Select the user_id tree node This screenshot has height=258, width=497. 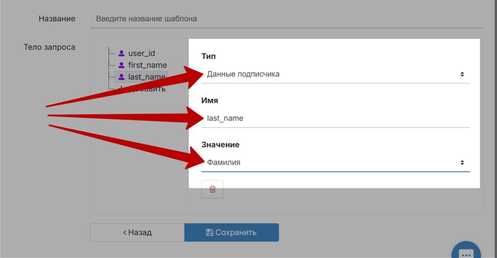click(x=142, y=54)
